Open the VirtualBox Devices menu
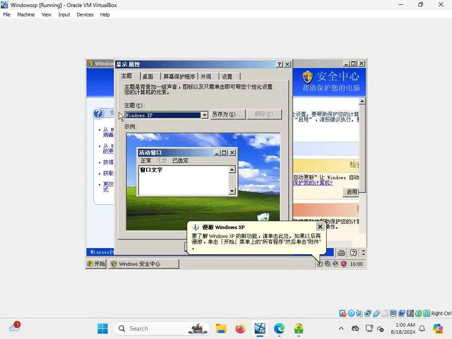The height and width of the screenshot is (339, 452). pos(85,15)
